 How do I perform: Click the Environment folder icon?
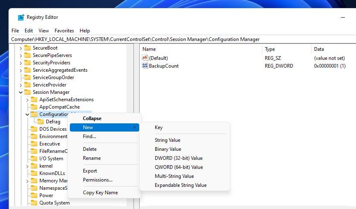pyautogui.click(x=34, y=136)
